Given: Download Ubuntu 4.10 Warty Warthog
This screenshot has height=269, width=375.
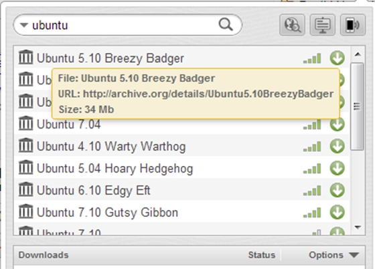Looking at the screenshot, I should point(337,146).
